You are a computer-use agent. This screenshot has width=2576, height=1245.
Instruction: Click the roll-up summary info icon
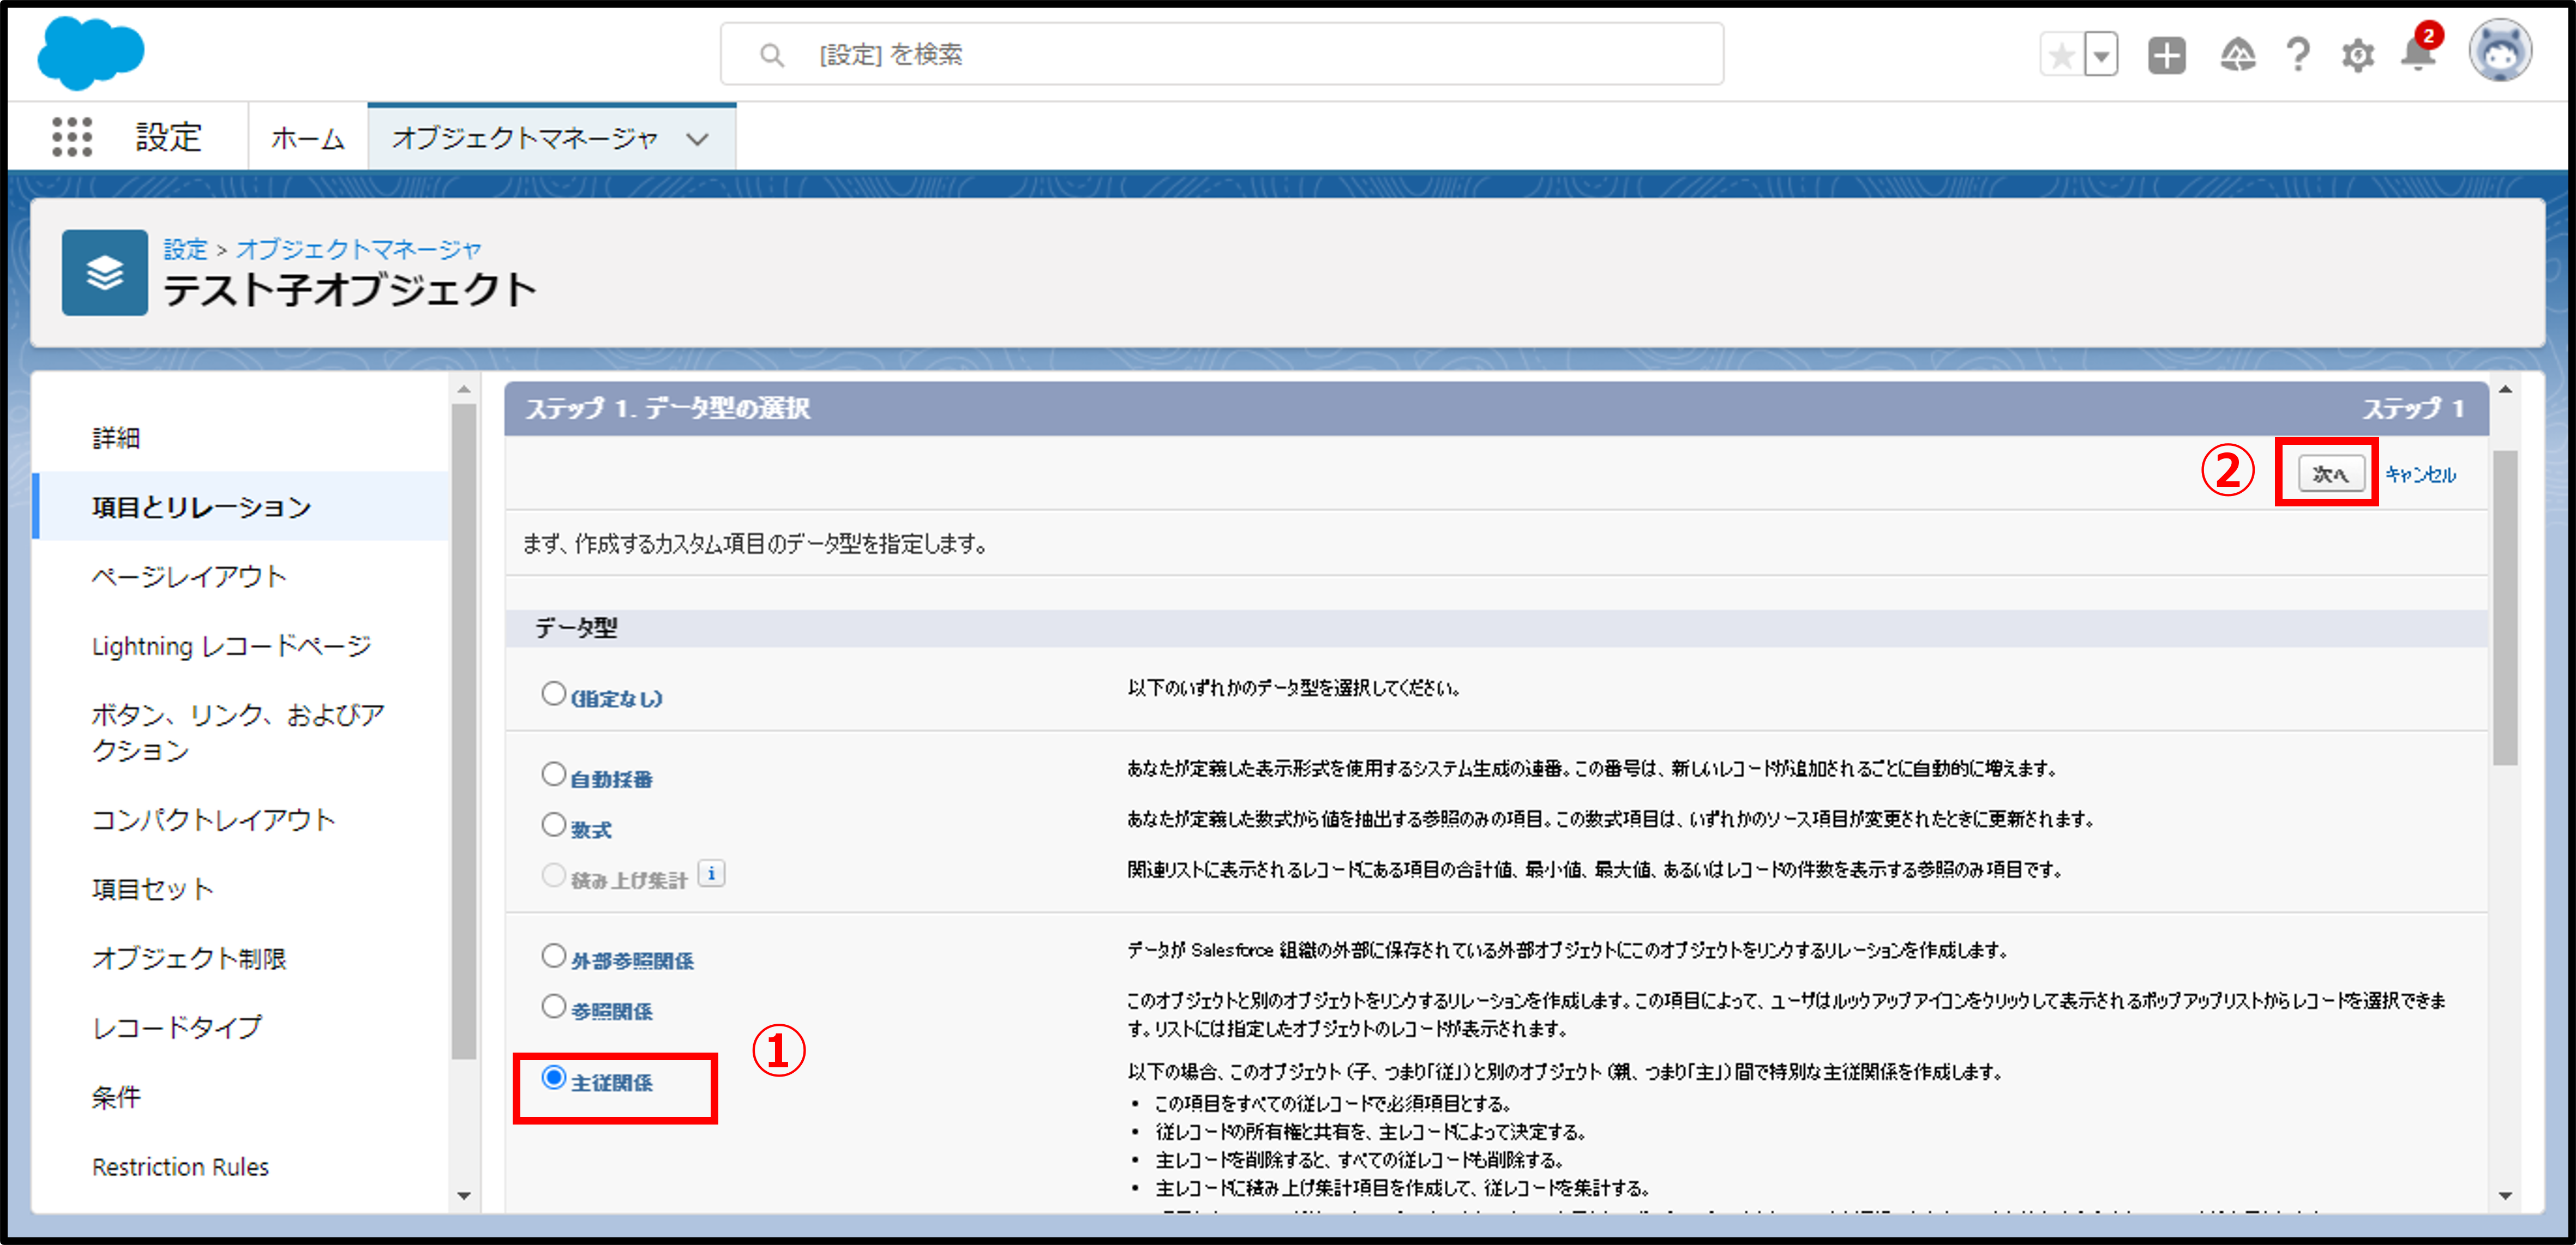point(711,873)
